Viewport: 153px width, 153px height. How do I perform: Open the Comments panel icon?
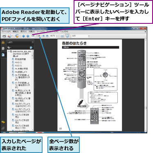tap(3, 122)
